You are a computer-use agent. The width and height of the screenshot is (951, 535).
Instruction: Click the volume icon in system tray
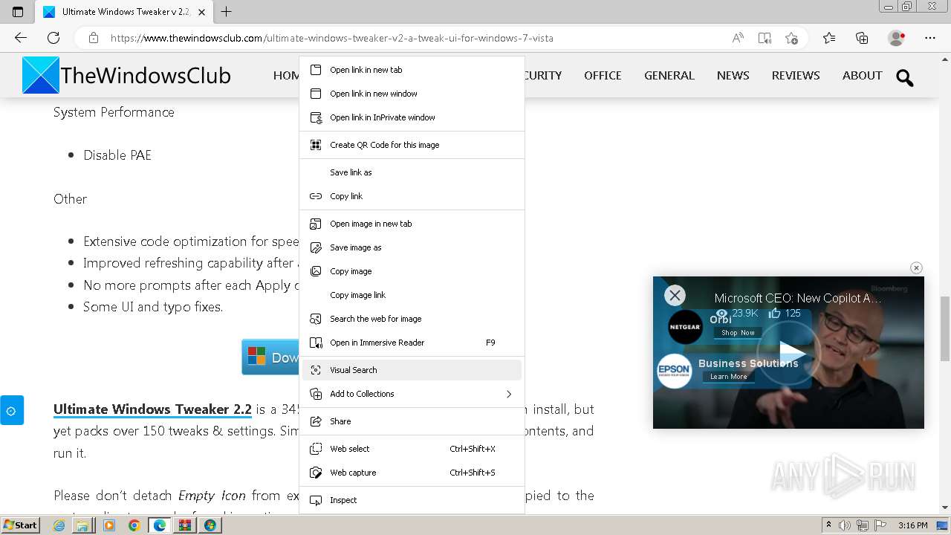pos(845,525)
